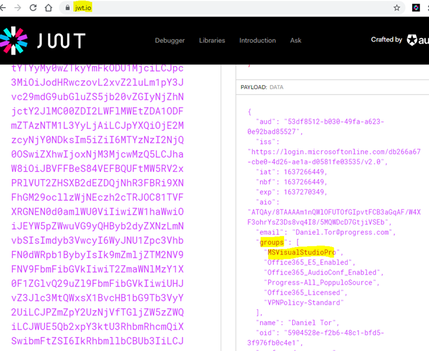Click encoded line starting zcyNjY0NDksIm5iZiI6

(97, 140)
